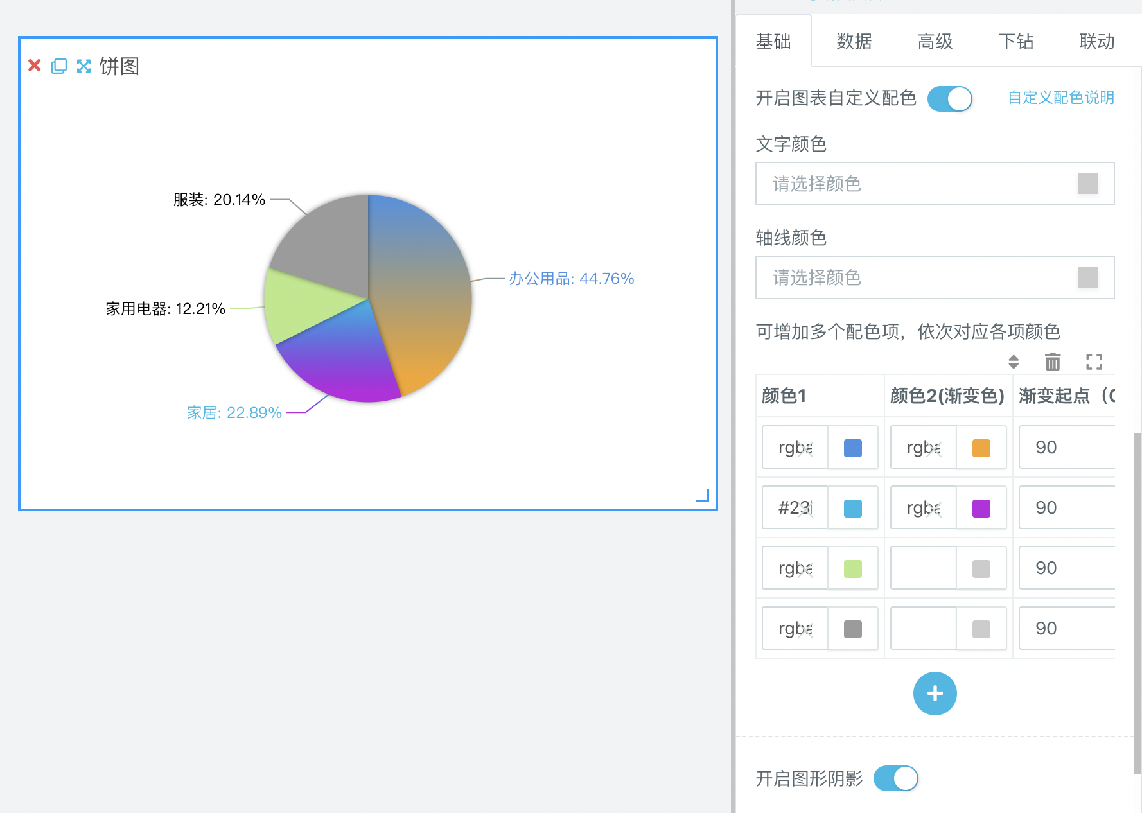The image size is (1142, 813).
Task: Toggle 开启图形阴影 switch
Action: [x=896, y=778]
